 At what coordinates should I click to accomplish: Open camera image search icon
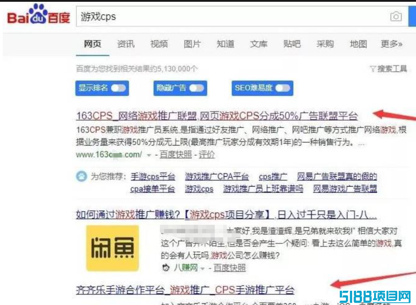[x=395, y=16]
